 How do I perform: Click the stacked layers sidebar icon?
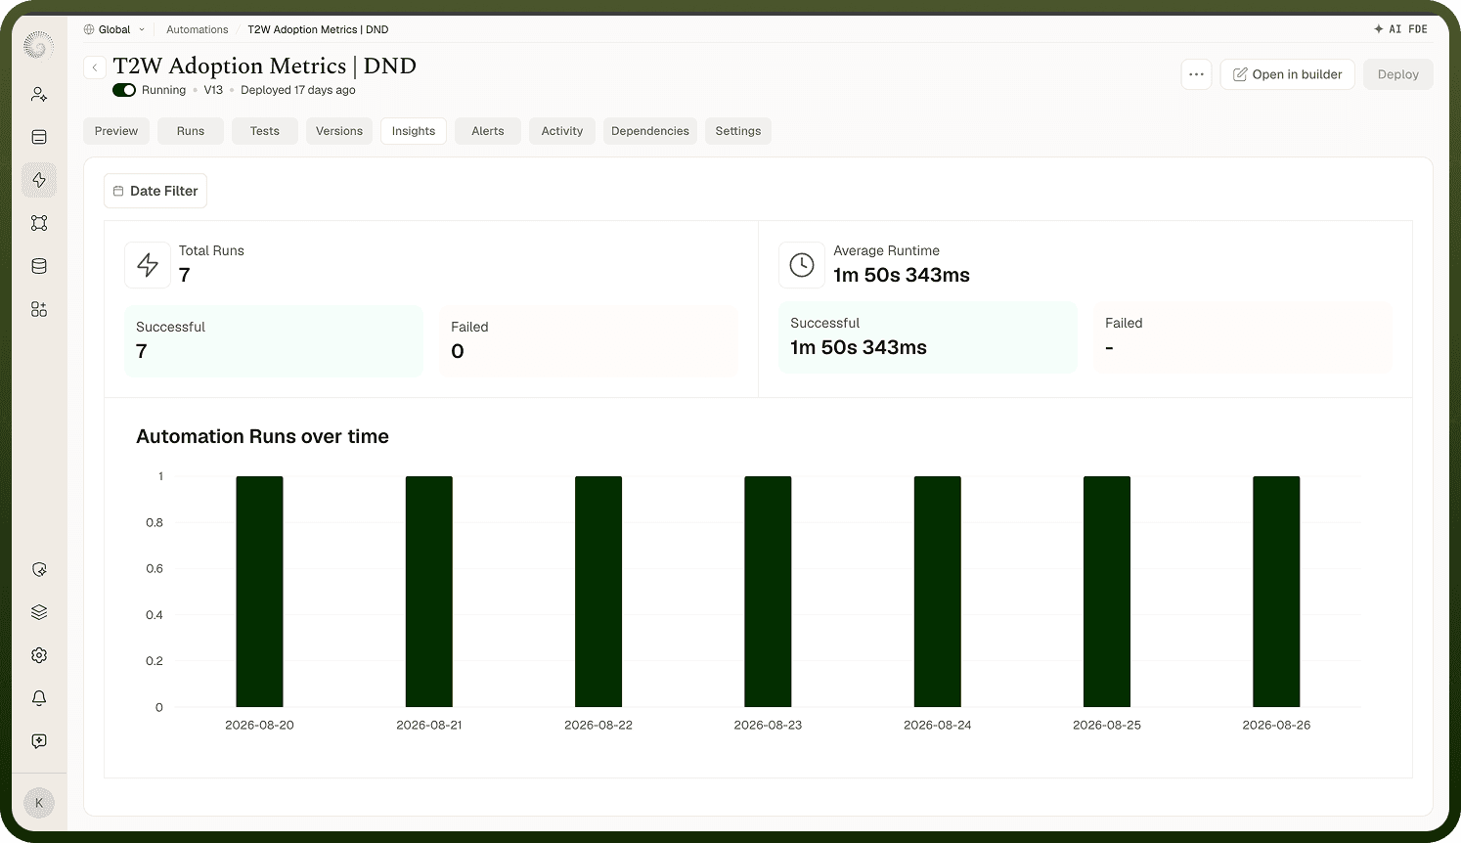pos(39,612)
